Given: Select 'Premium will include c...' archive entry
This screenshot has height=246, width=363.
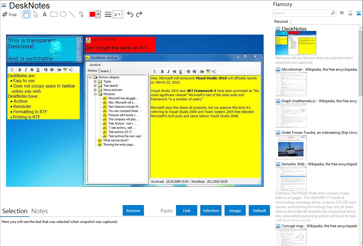Looking at the screenshot, I should coord(123,115).
